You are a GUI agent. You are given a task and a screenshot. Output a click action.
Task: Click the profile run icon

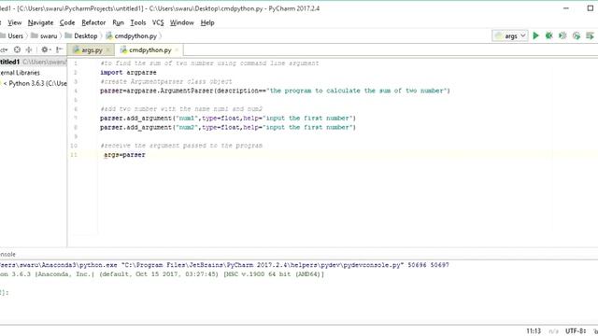577,35
